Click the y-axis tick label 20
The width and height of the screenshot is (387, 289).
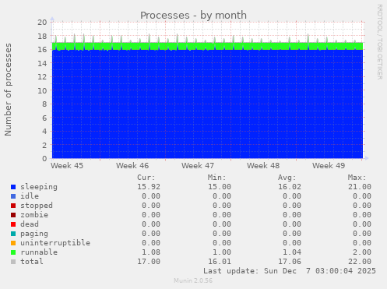coord(42,22)
